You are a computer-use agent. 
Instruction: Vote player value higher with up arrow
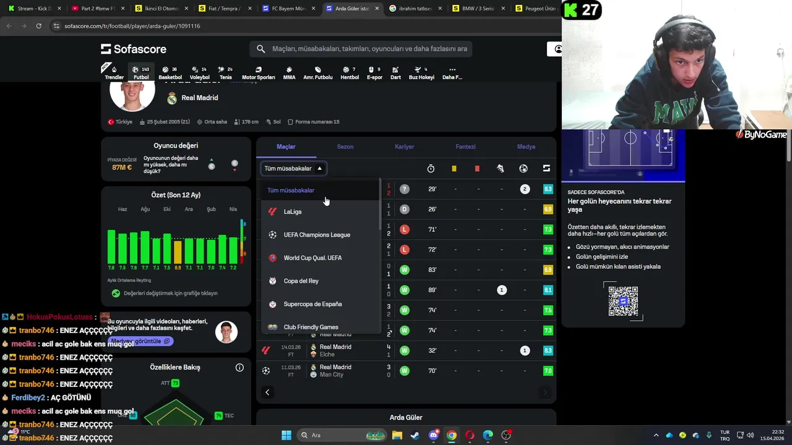point(212,164)
